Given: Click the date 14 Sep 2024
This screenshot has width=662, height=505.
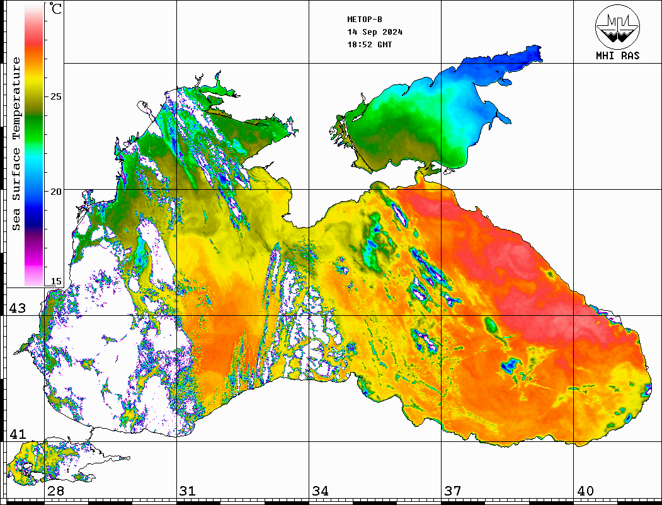Looking at the screenshot, I should tap(375, 32).
